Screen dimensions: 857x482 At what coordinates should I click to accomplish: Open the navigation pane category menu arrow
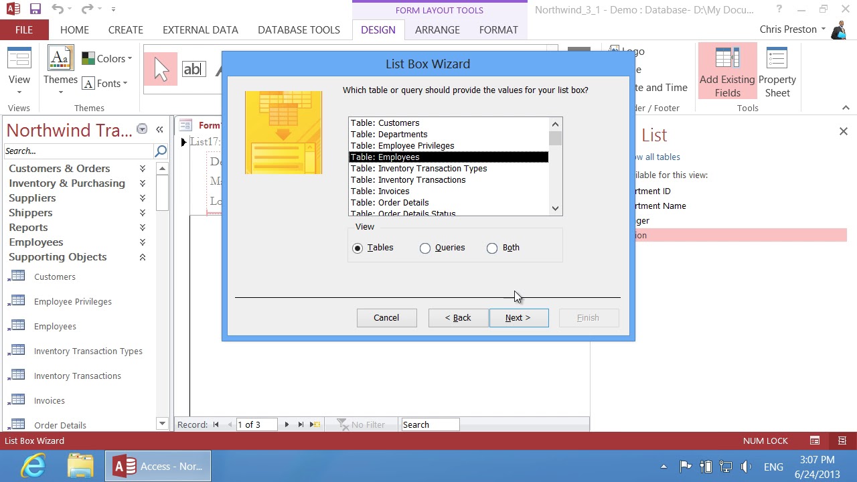(142, 129)
